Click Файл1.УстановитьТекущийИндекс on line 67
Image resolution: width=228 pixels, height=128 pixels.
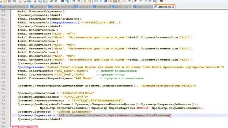(x=45, y=78)
